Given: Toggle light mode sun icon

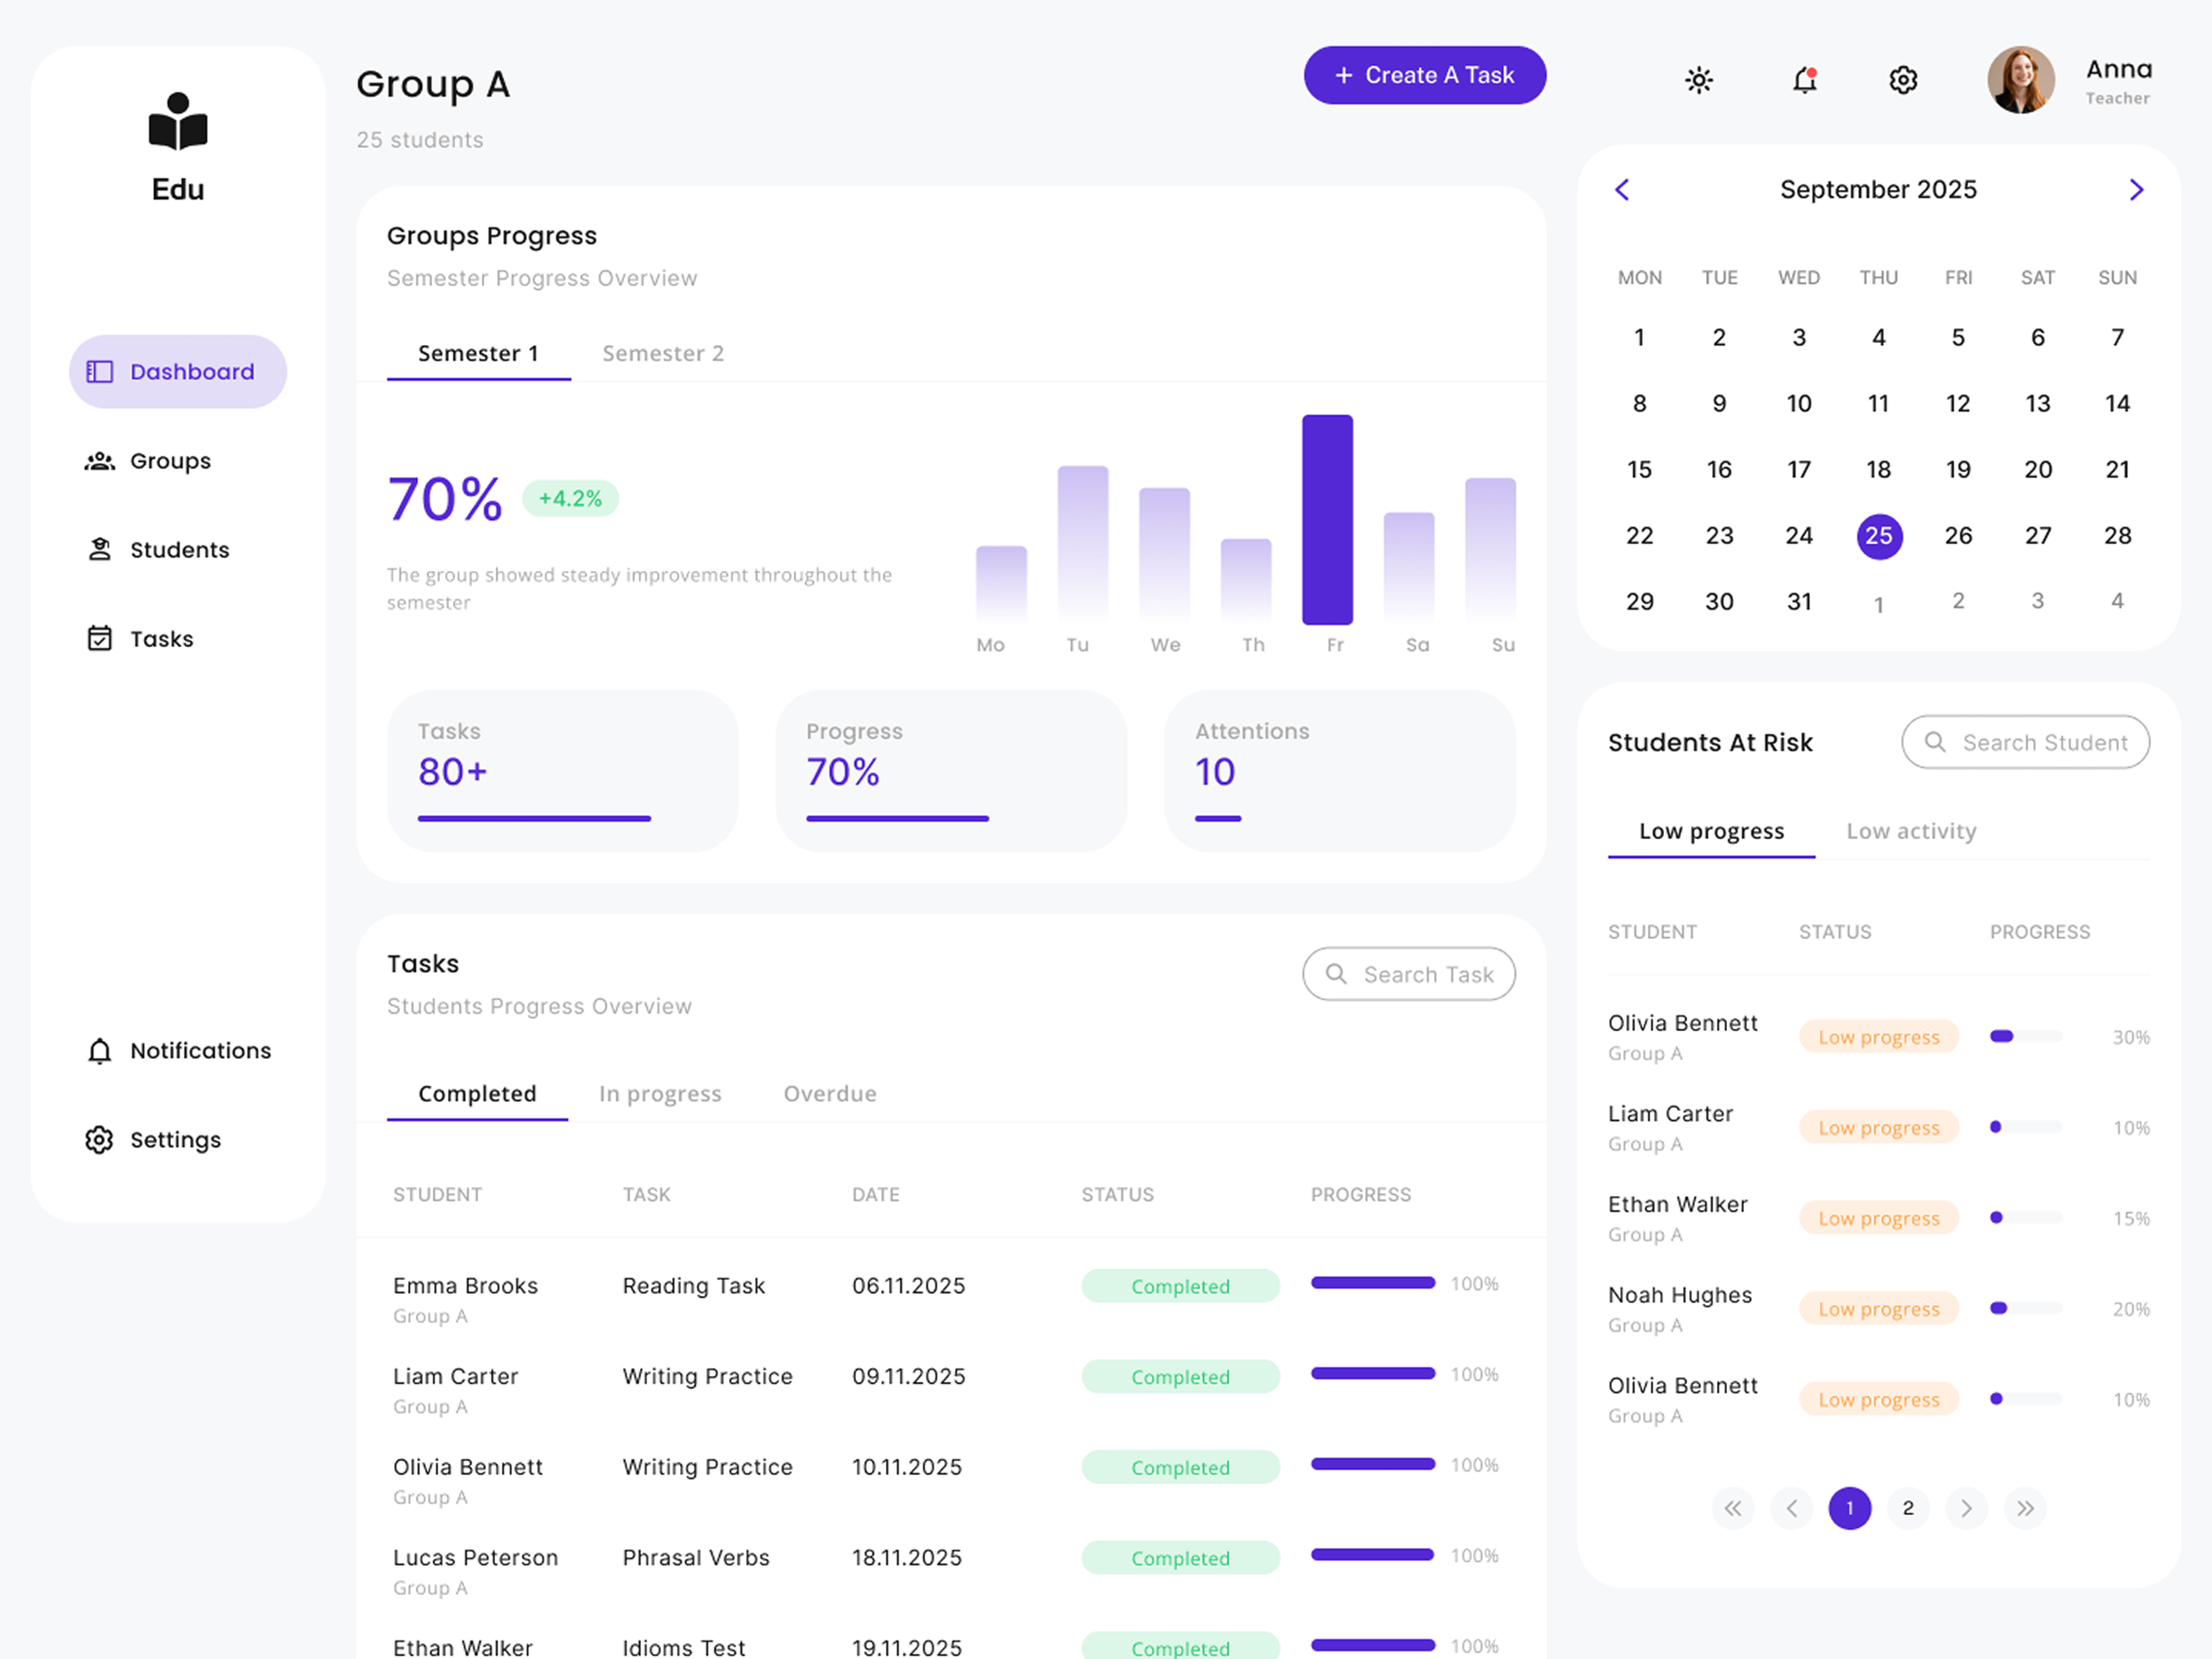Looking at the screenshot, I should 1698,80.
